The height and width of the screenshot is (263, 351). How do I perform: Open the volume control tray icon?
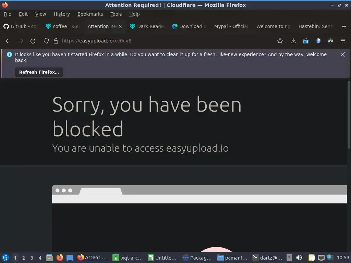299,258
